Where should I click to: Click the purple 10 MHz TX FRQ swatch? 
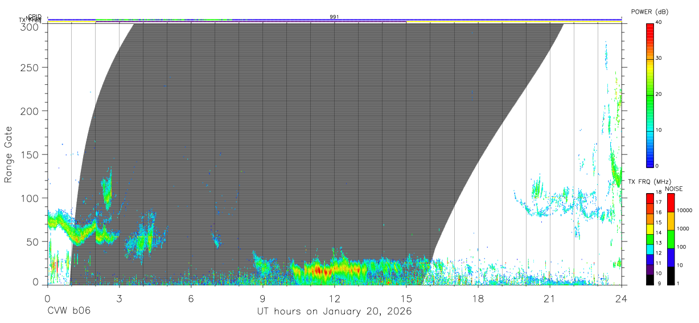[x=649, y=269]
